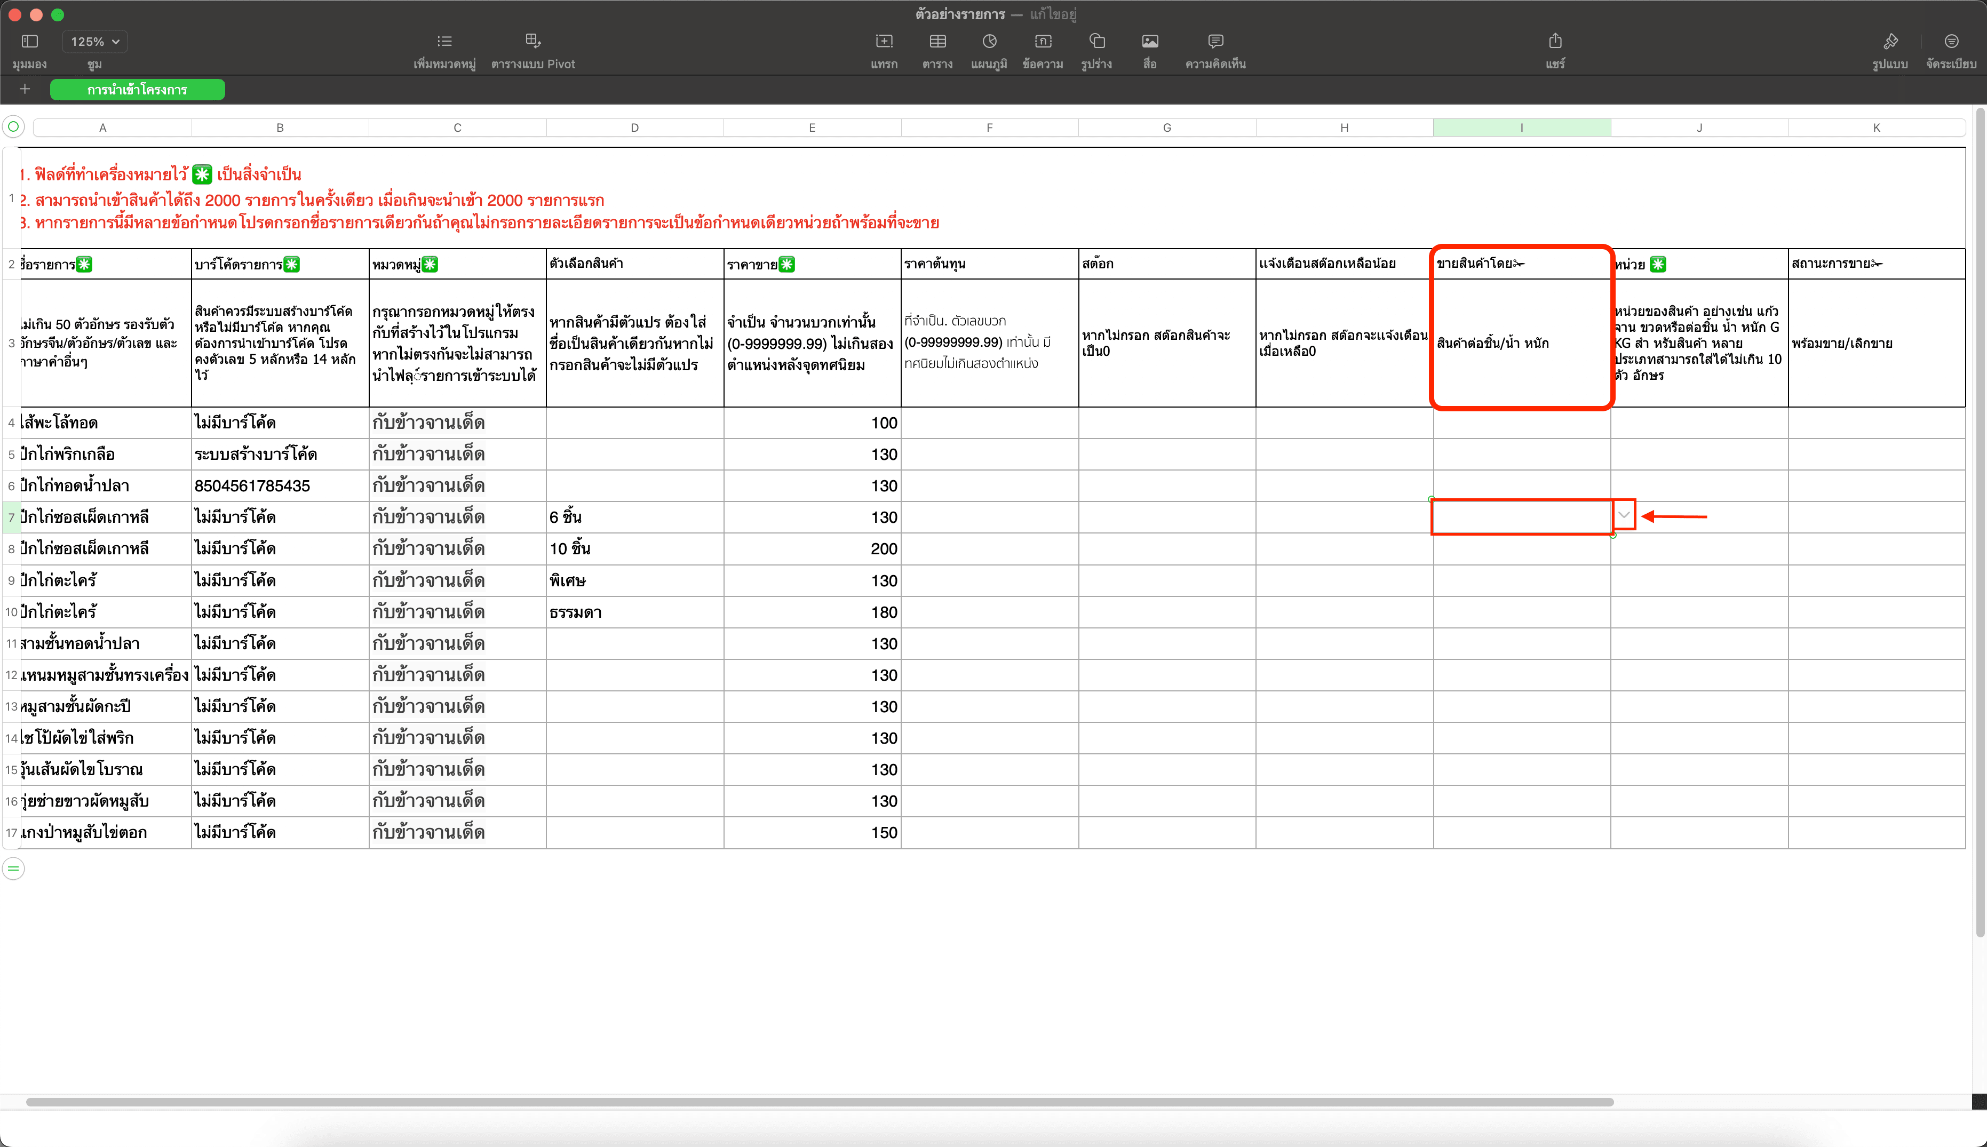The image size is (1987, 1147).
Task: Open the Shape (รูปร่าง) icon
Action: (x=1096, y=41)
